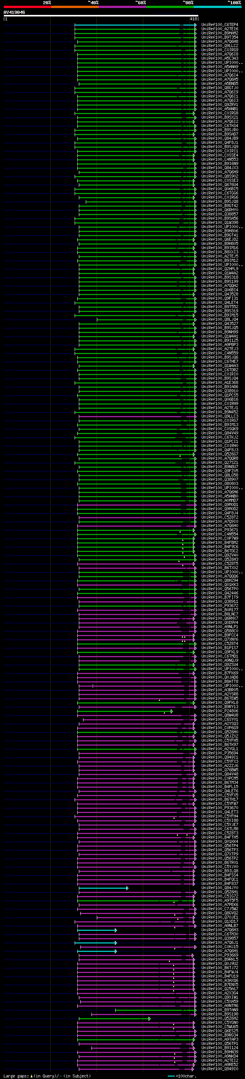Image resolution: width=245 pixels, height=1079 pixels.
Task: Click the UniRef100_B9SX21 label
Action: (x=220, y=117)
